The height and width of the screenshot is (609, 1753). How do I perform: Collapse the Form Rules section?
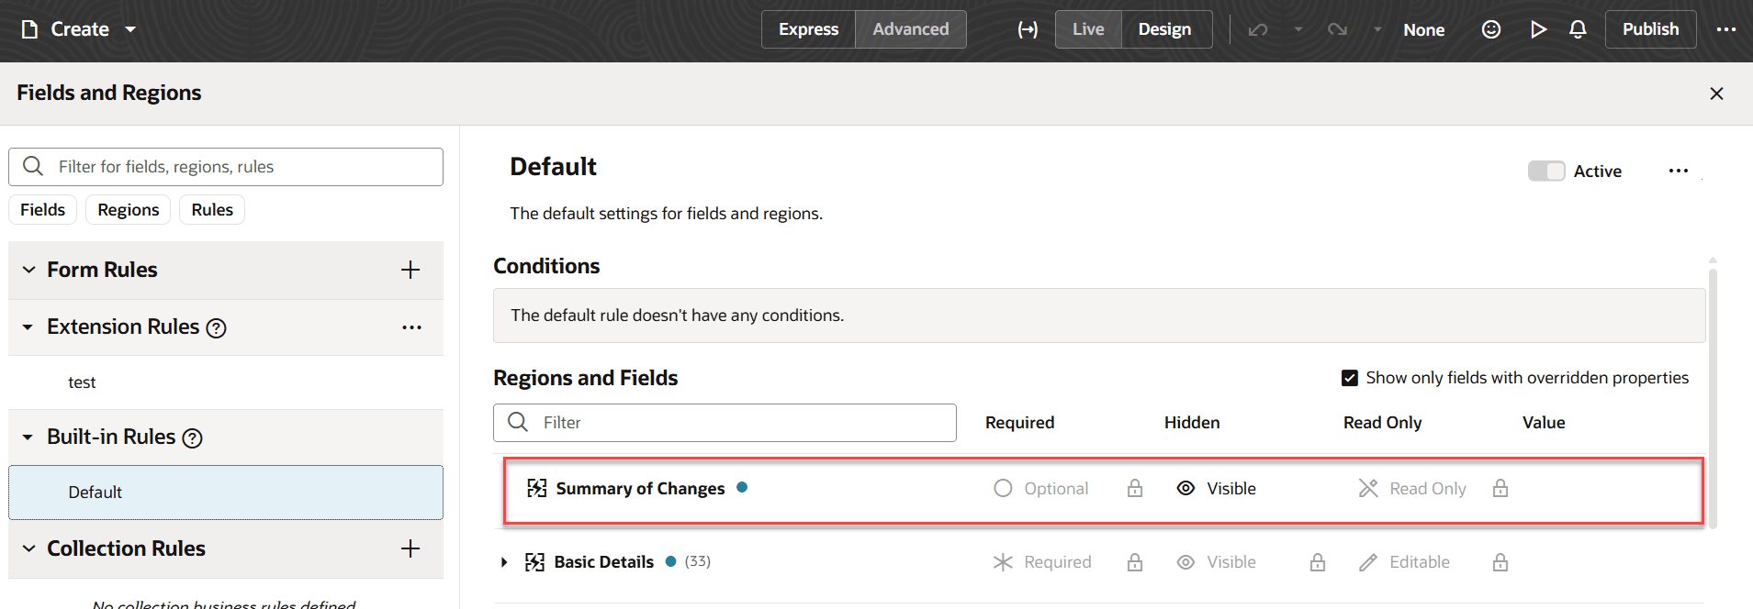tap(29, 270)
